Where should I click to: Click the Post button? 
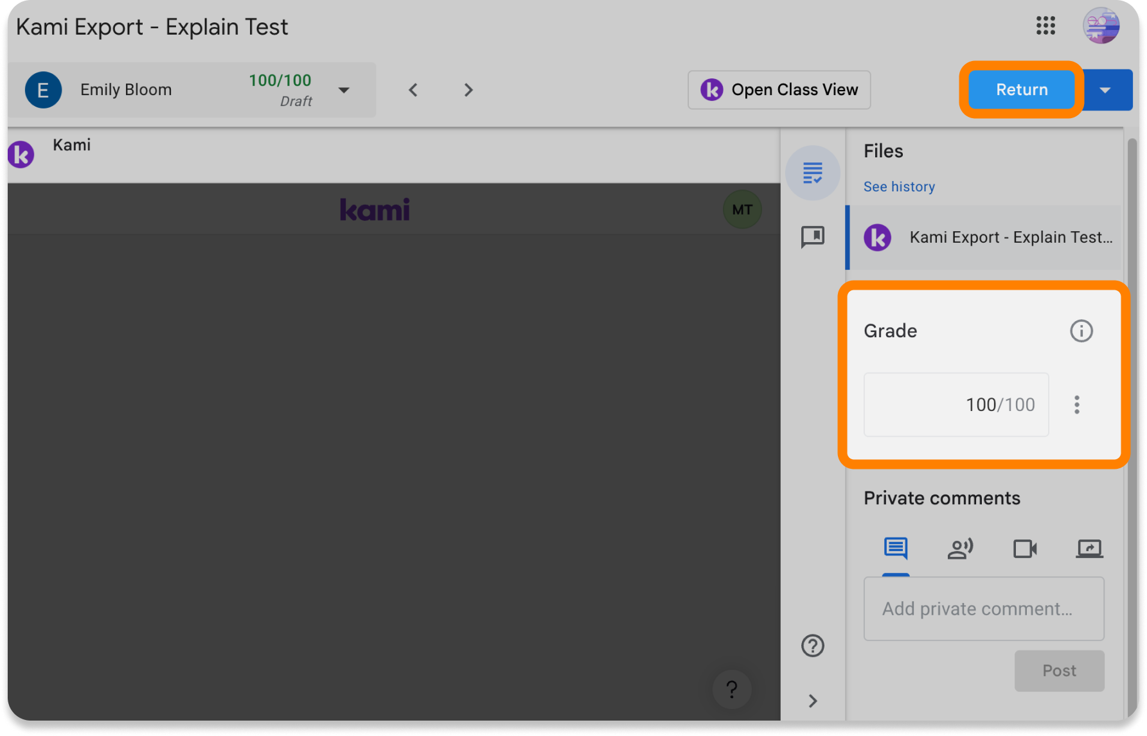(1059, 670)
